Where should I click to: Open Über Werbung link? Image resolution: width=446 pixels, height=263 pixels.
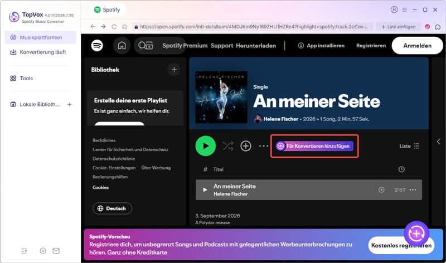pyautogui.click(x=156, y=168)
